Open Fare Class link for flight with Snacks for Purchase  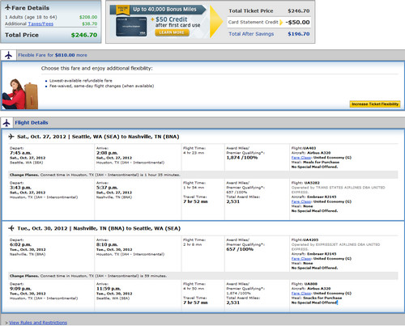(x=301, y=293)
